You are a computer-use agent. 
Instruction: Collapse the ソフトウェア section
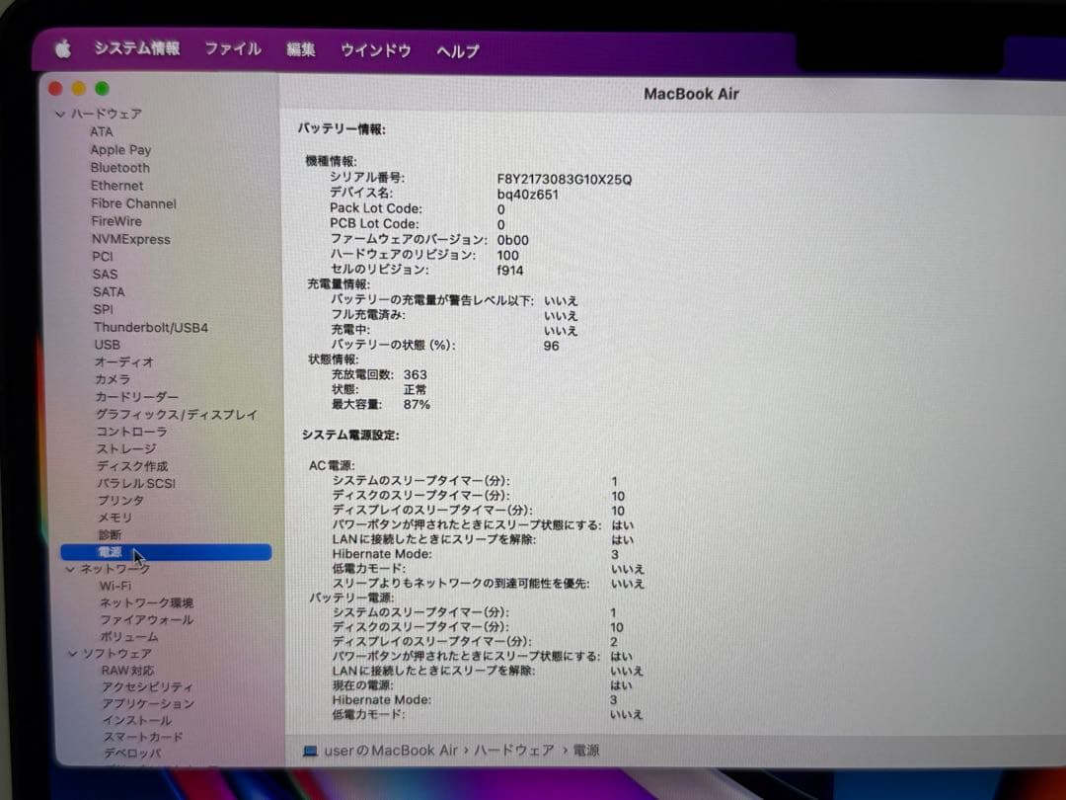(72, 653)
